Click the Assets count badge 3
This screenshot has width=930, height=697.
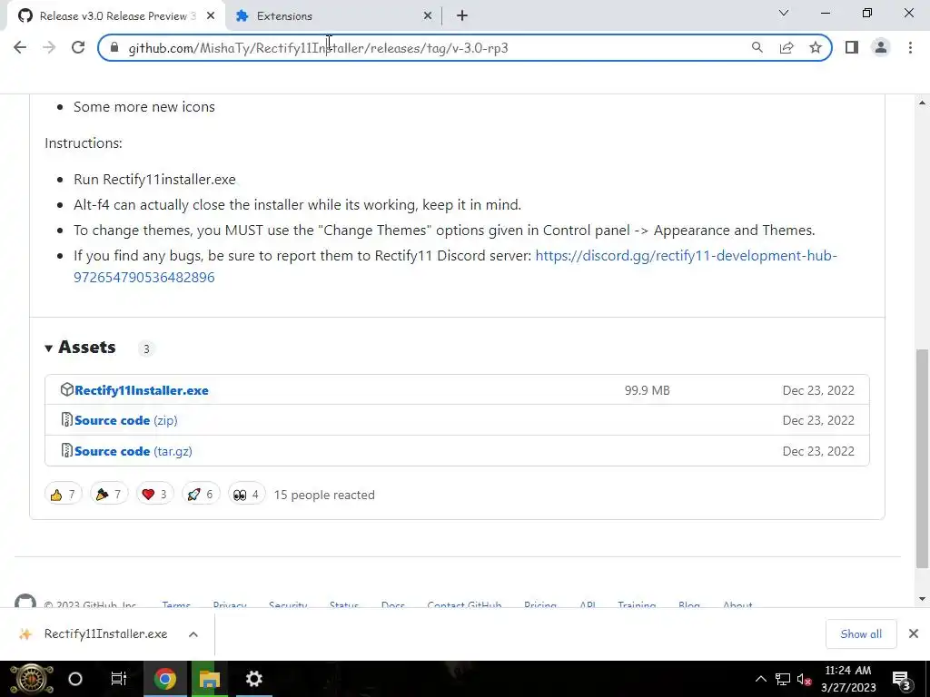(146, 348)
